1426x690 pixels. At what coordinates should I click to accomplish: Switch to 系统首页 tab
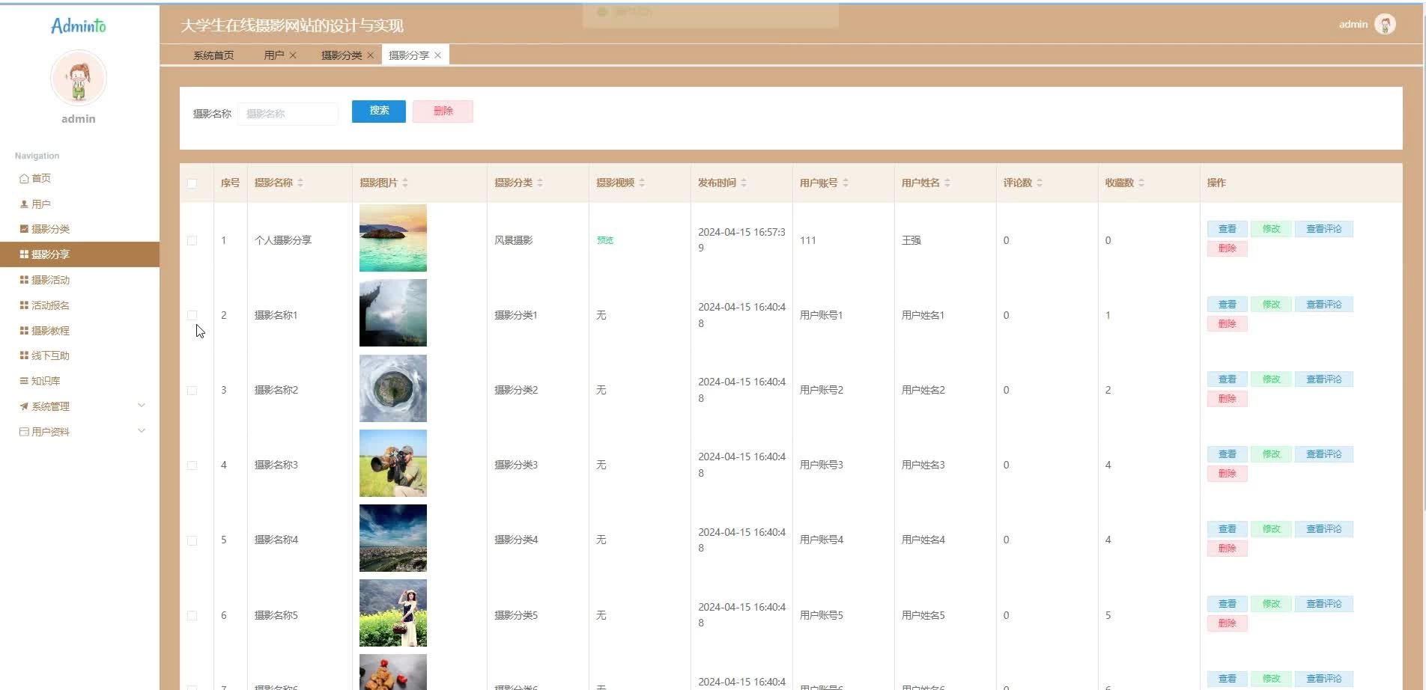click(x=213, y=55)
